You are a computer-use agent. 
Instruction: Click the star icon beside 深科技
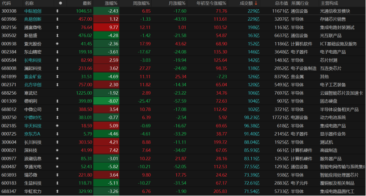pyautogui.click(x=57, y=150)
